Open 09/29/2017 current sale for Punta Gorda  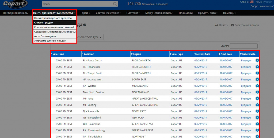[201, 61]
